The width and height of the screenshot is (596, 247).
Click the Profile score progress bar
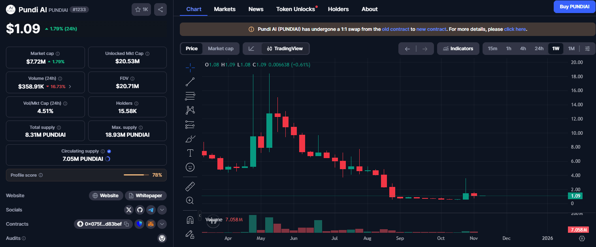[136, 175]
